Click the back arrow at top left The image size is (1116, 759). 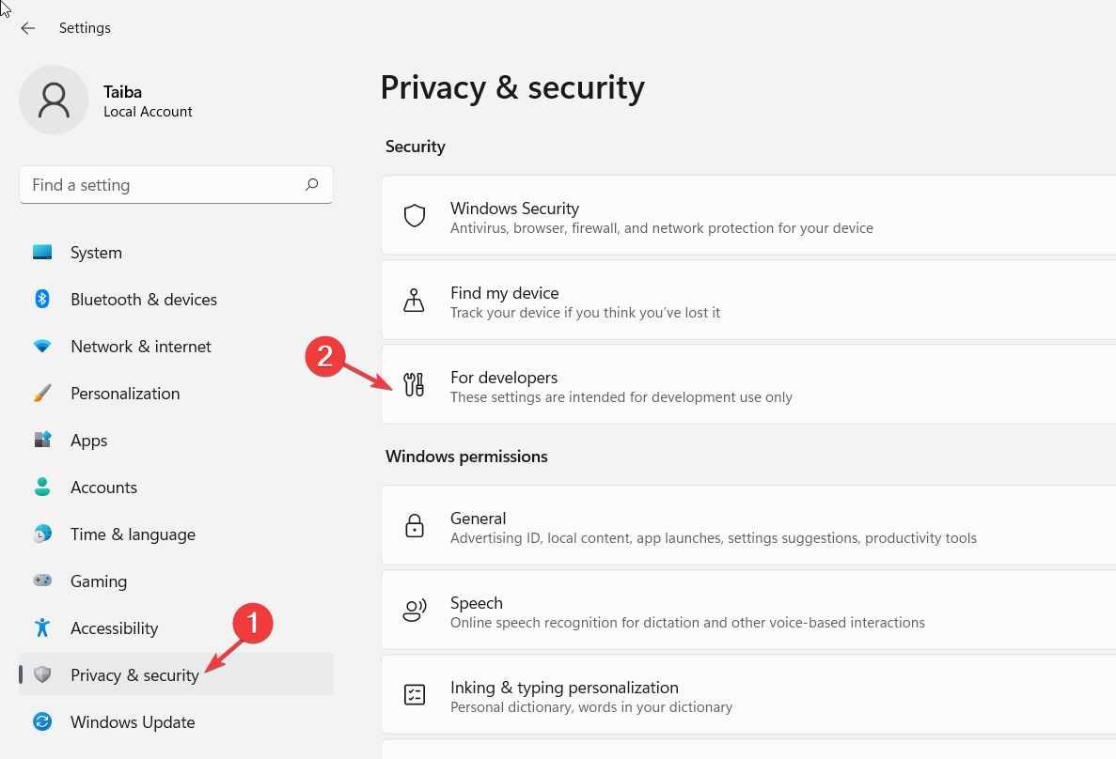pyautogui.click(x=28, y=28)
